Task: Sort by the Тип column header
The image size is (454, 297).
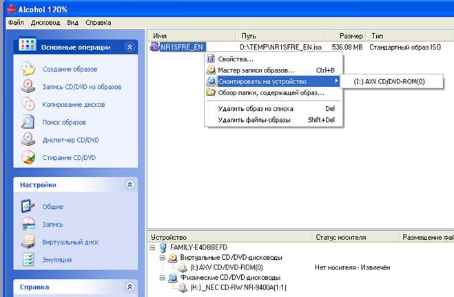Action: point(410,36)
